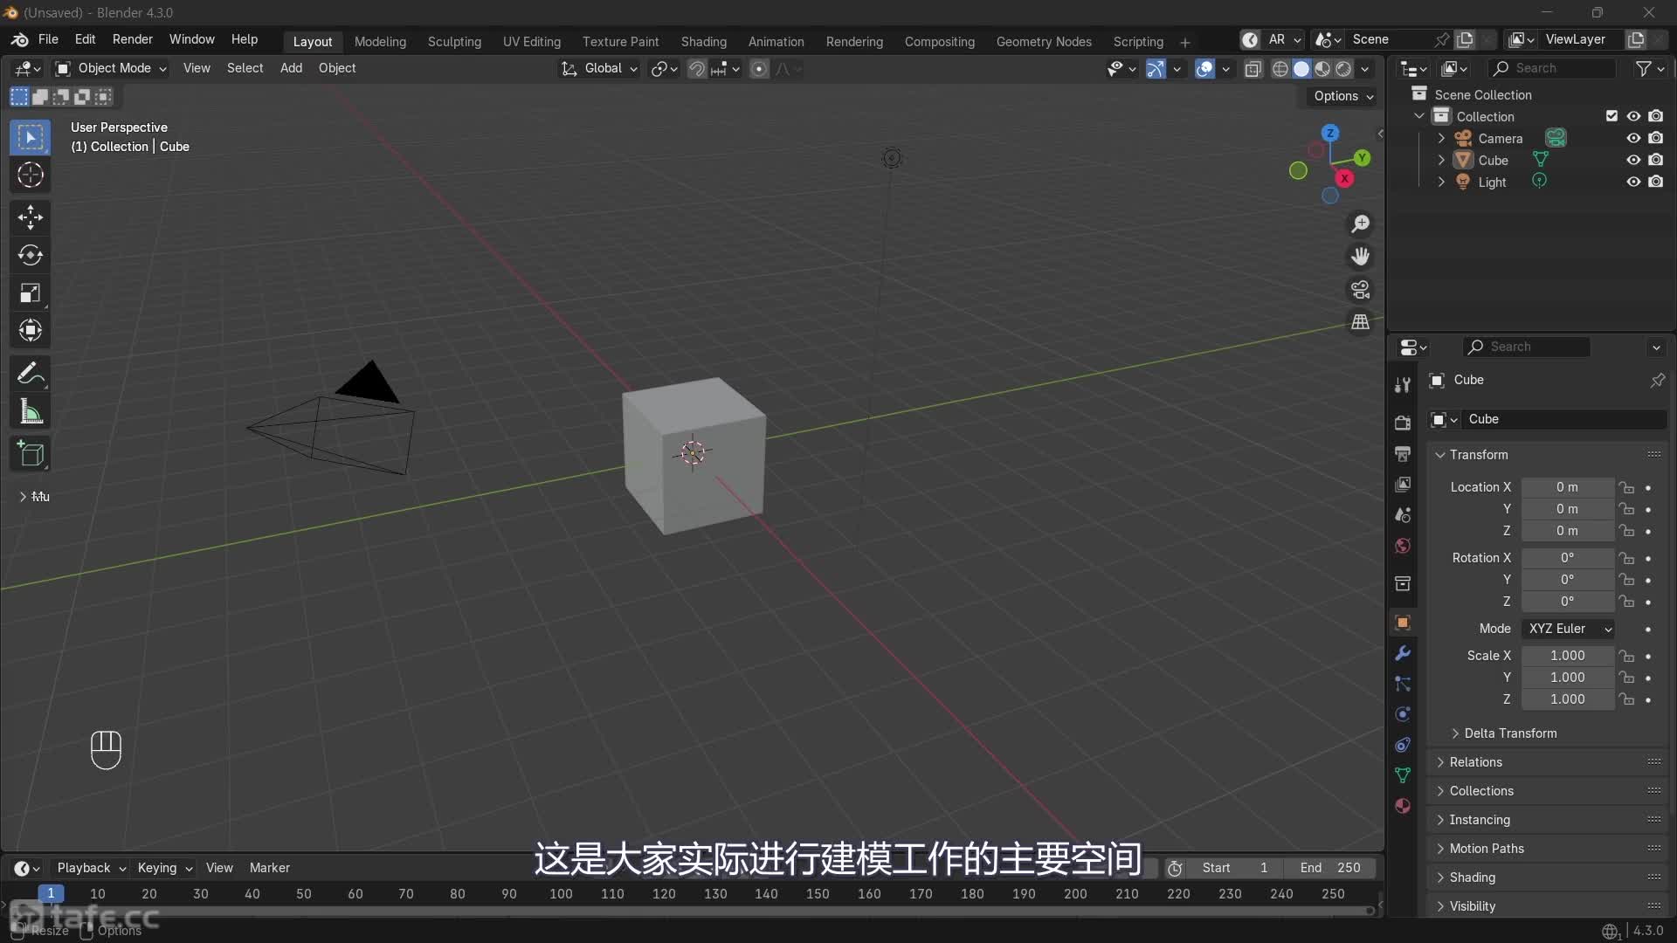1677x943 pixels.
Task: Hide the Light object in the viewport
Action: (1632, 182)
